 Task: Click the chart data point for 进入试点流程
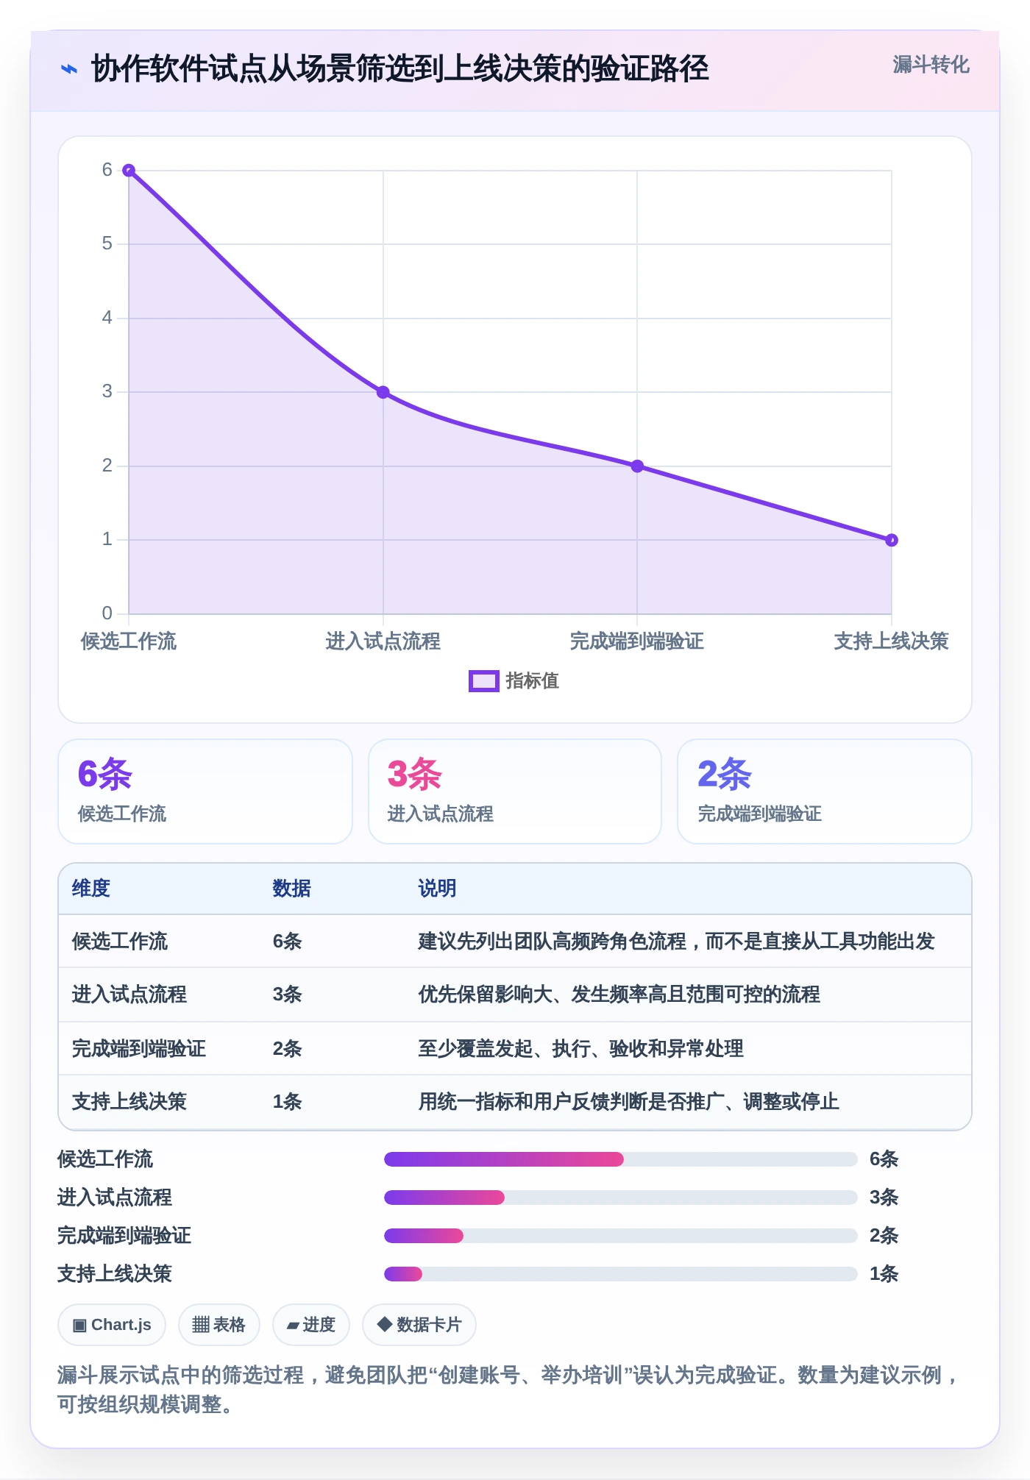(x=383, y=392)
